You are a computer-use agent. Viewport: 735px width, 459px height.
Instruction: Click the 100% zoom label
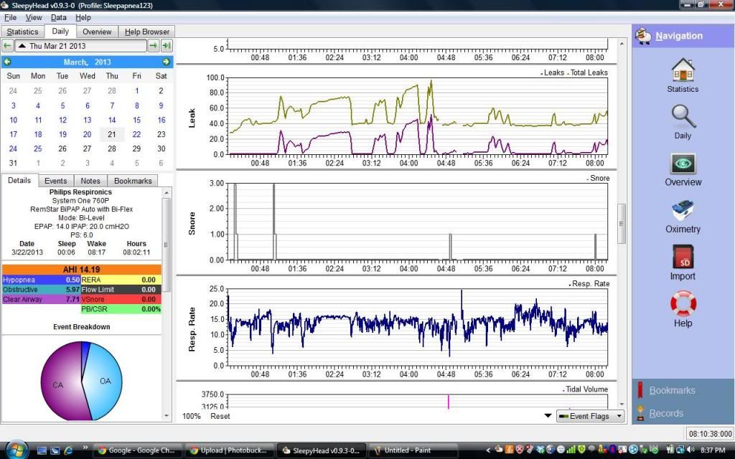pos(191,416)
